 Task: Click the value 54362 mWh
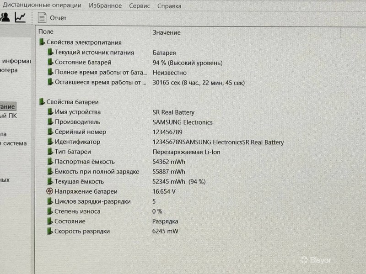(169, 162)
